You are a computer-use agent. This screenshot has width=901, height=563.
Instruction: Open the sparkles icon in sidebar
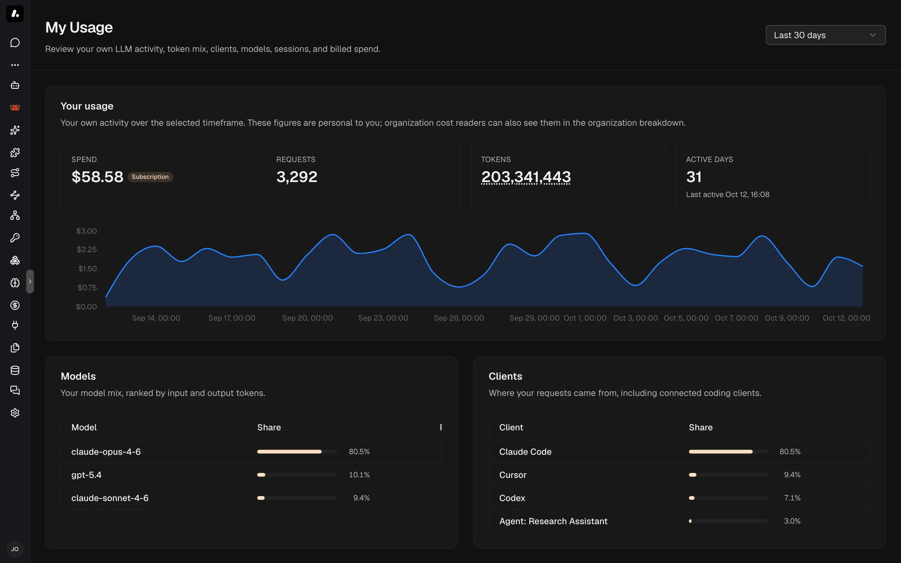coord(15,130)
